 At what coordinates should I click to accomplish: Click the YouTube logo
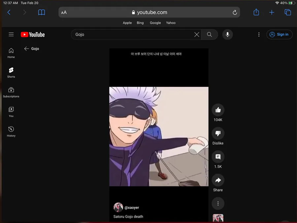[x=33, y=34]
